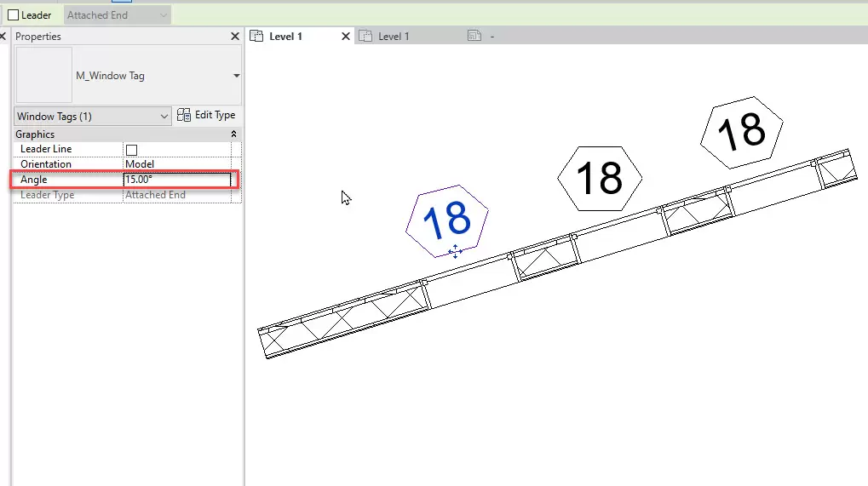
Task: Enable the Leader checkbox in the options bar
Action: tap(14, 15)
